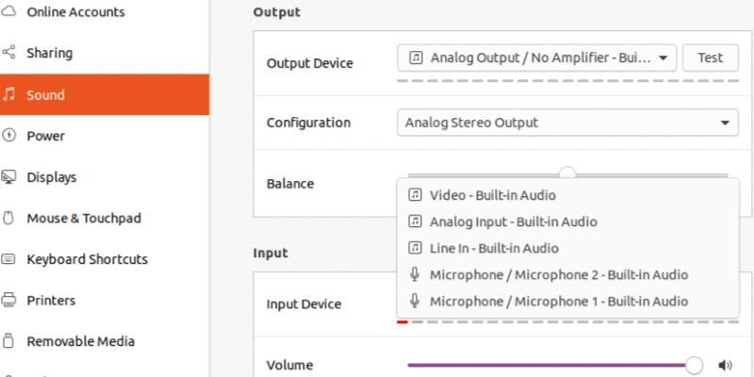Click the Sharing icon in sidebar
The width and height of the screenshot is (754, 377).
8,53
